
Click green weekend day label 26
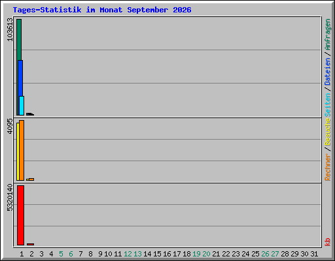tap(265, 254)
